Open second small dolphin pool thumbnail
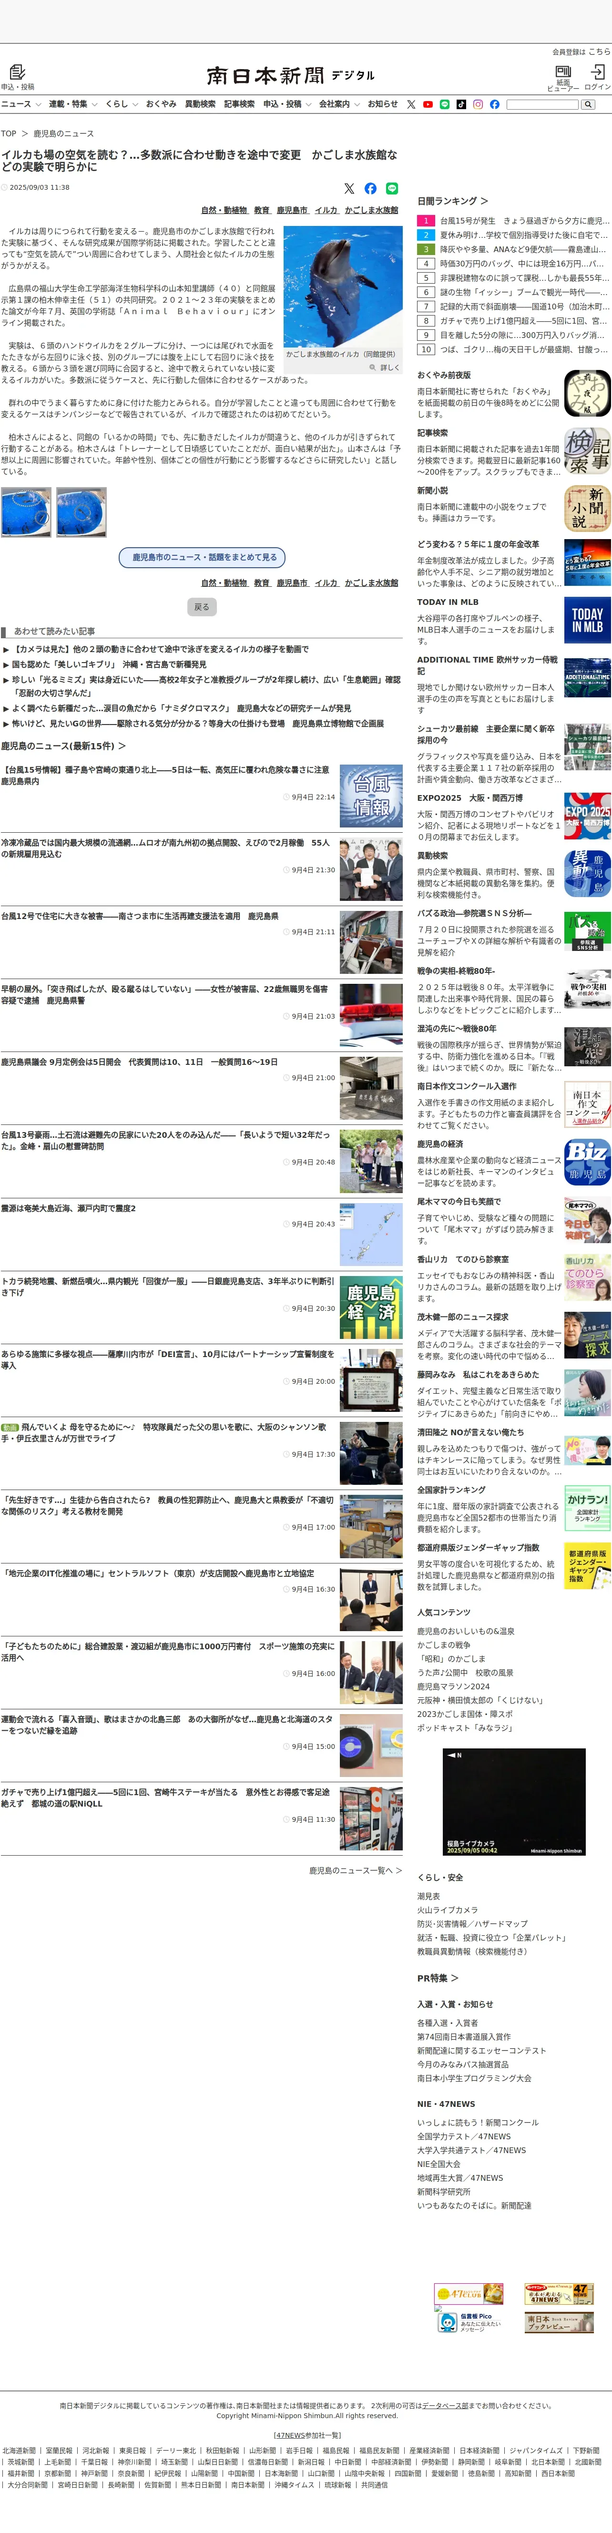 pos(82,511)
